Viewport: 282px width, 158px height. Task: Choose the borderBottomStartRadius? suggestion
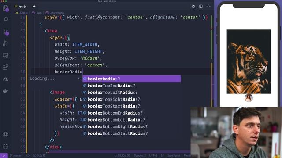[131, 133]
